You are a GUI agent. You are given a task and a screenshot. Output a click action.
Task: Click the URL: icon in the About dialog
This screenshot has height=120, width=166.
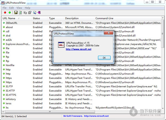click(61, 45)
